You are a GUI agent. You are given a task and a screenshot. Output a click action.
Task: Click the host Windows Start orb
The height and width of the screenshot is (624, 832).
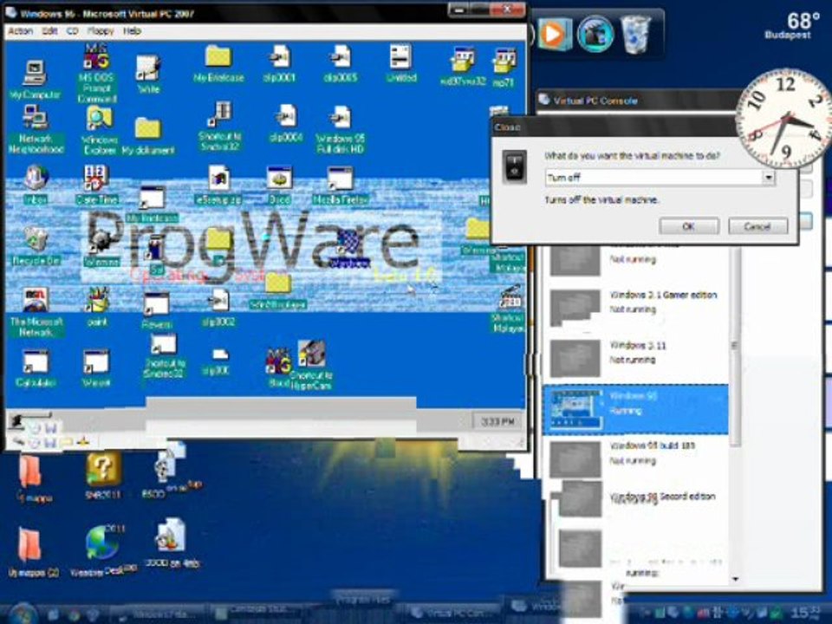coord(23,614)
